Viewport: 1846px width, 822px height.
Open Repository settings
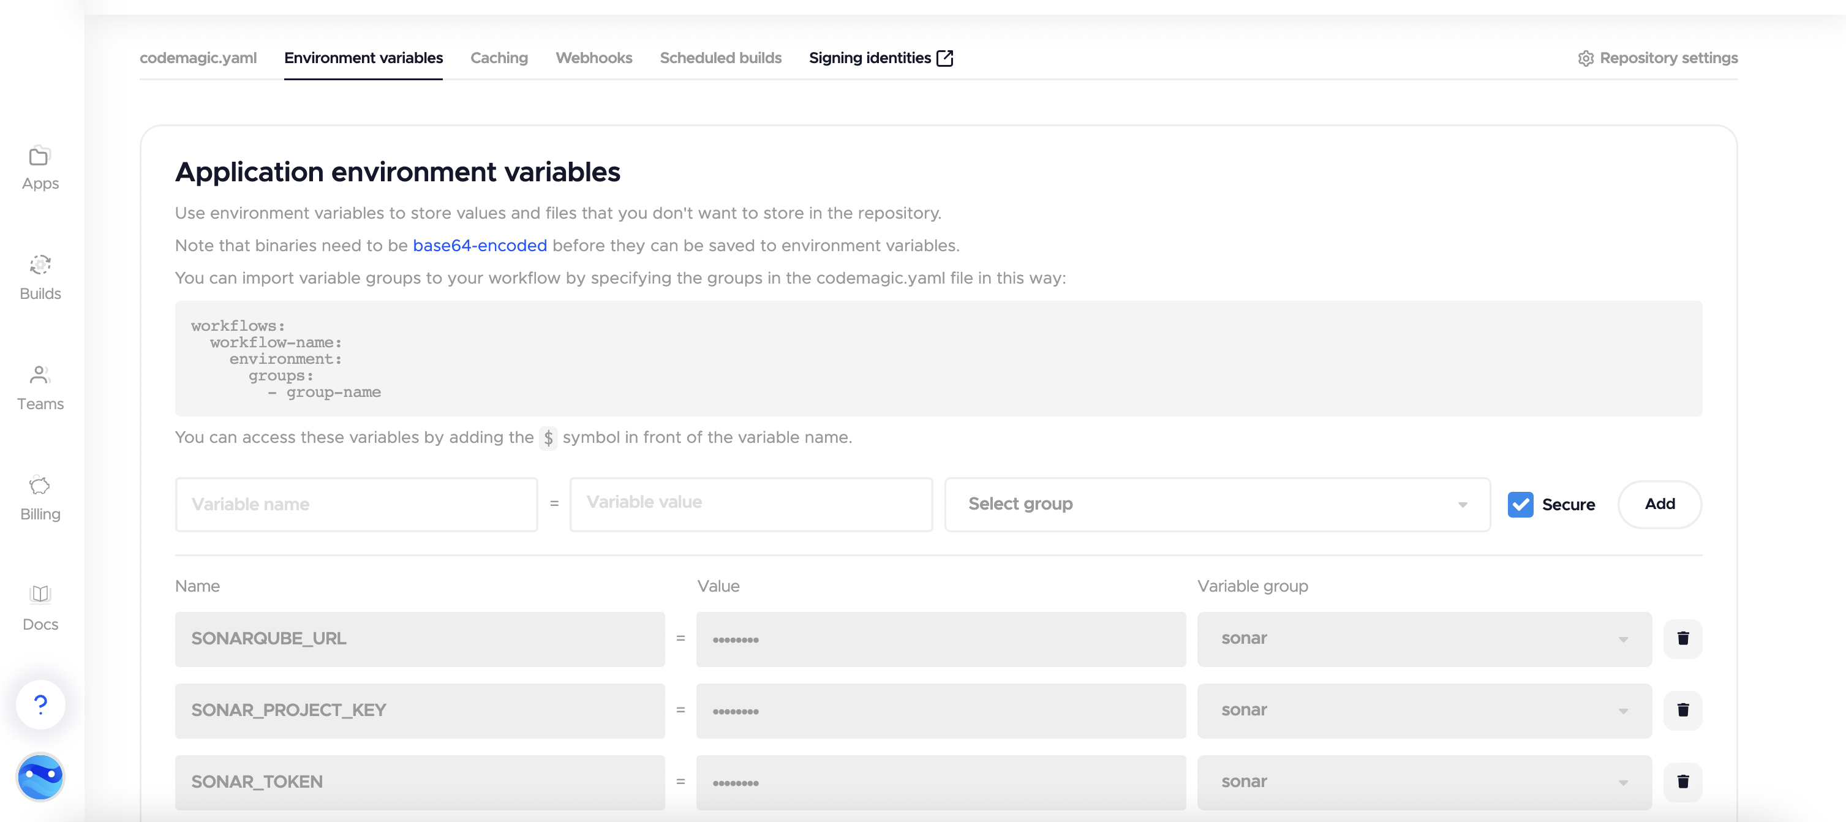click(1657, 58)
